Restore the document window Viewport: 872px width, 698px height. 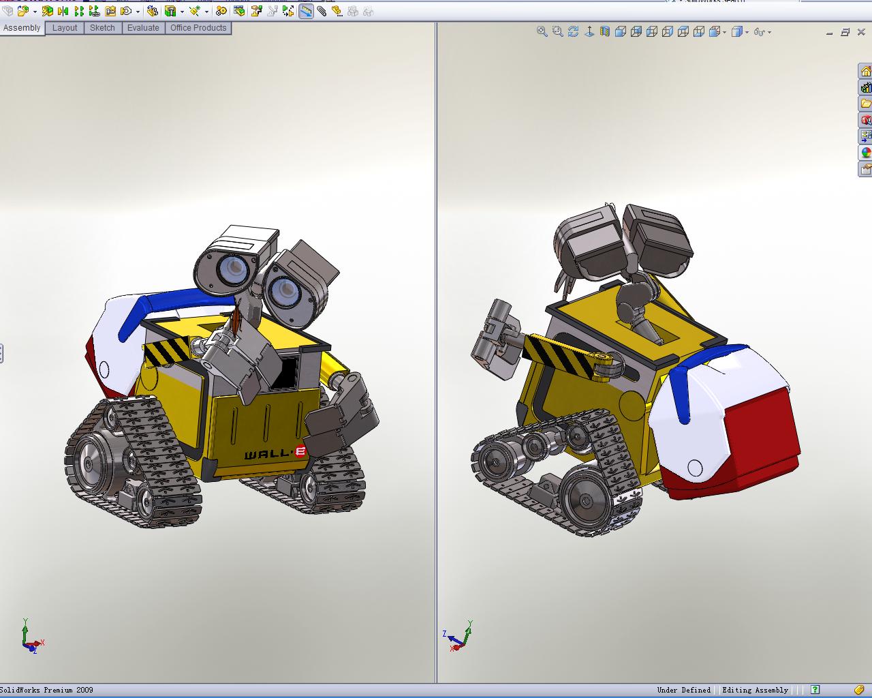(x=845, y=32)
